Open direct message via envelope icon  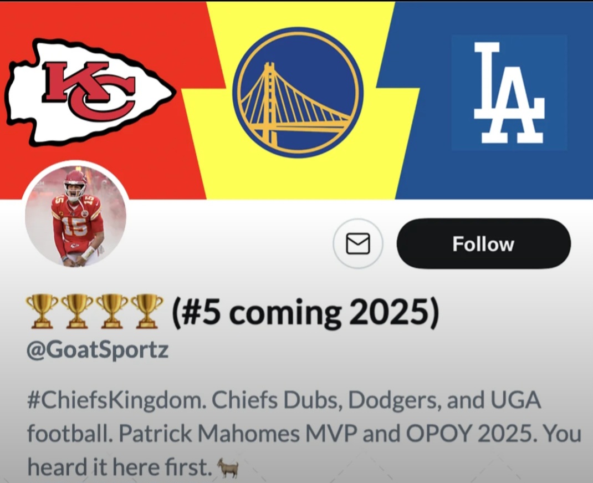pyautogui.click(x=358, y=243)
